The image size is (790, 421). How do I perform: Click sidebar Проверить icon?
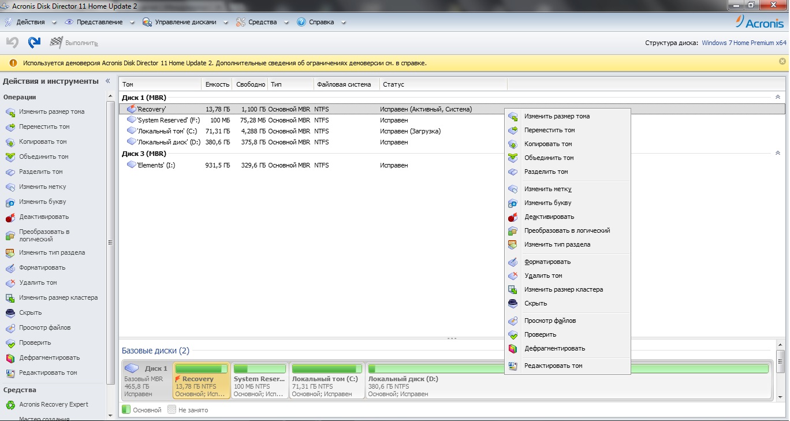tap(10, 343)
